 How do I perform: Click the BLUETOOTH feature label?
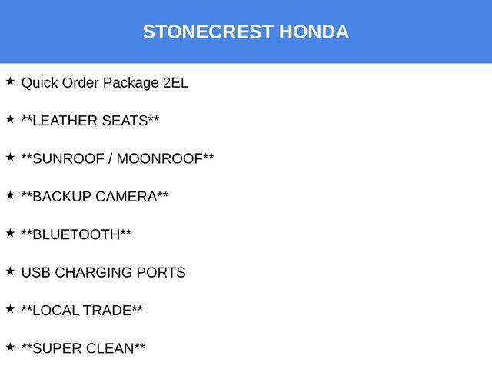76,234
